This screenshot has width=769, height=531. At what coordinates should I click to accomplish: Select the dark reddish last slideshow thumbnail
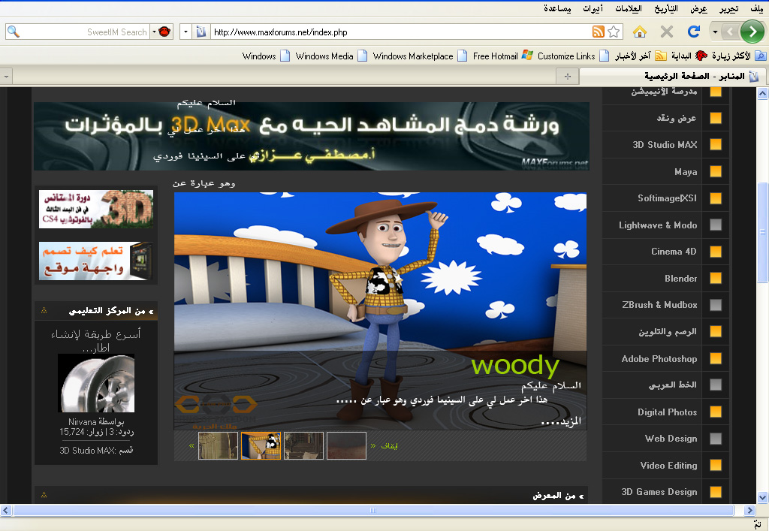coord(346,445)
